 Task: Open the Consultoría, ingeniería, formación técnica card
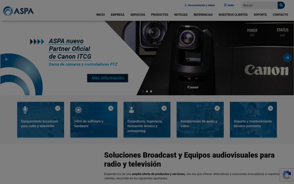tap(147, 119)
